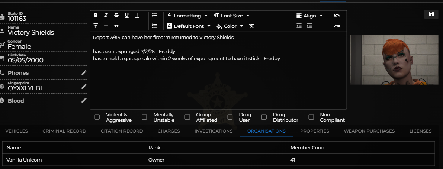
Task: Click the fingerprint code OYXXLYLBL
Action: (x=26, y=88)
